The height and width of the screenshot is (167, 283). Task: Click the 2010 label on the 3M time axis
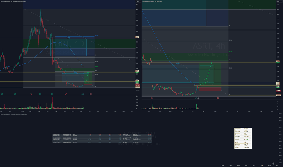tap(246, 165)
